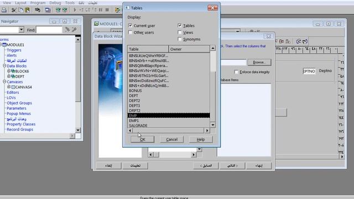
Task: Click the Associate Prompt icon in layout editor
Action: pos(305,41)
